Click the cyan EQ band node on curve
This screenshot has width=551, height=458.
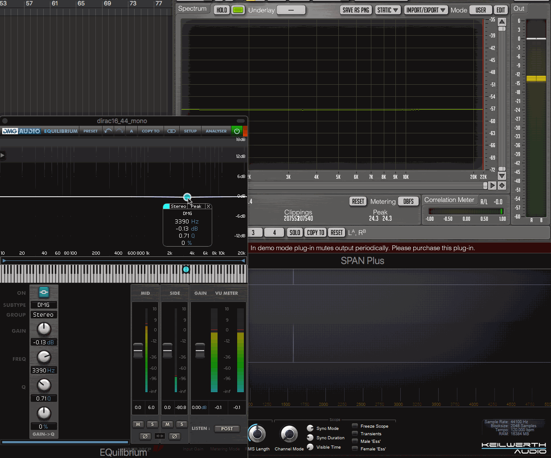point(187,197)
